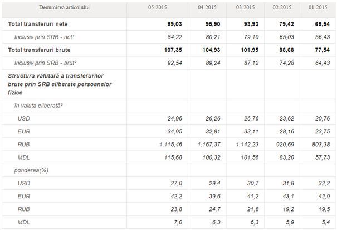The image size is (337, 230).
Task: Select the MDL amount 57,73
Action: [x=323, y=157]
